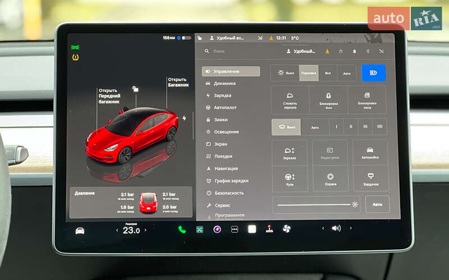Tap the red car pressure thumbnail
The height and width of the screenshot is (280, 449).
(x=148, y=202)
